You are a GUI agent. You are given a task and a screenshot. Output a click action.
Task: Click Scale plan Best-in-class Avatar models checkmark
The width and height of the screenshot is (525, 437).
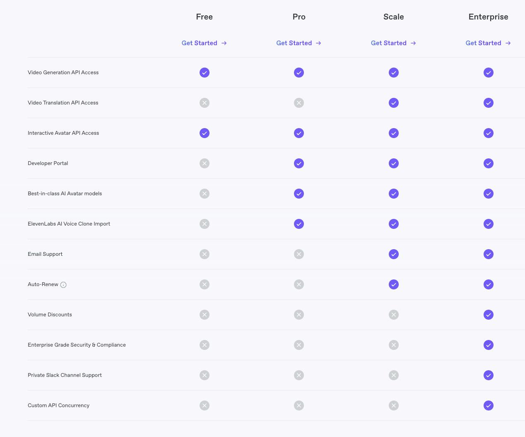(394, 194)
